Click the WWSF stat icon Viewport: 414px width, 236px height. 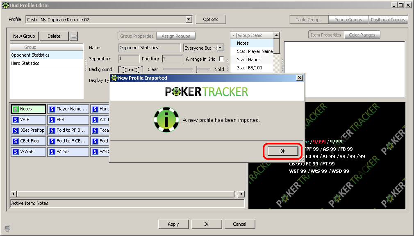pos(16,152)
